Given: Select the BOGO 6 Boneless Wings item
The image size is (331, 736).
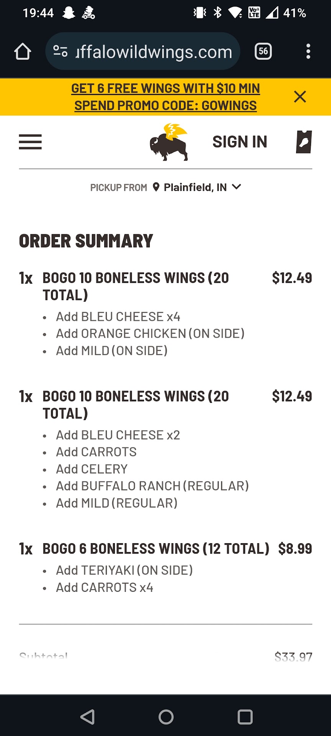Looking at the screenshot, I should click(x=156, y=549).
